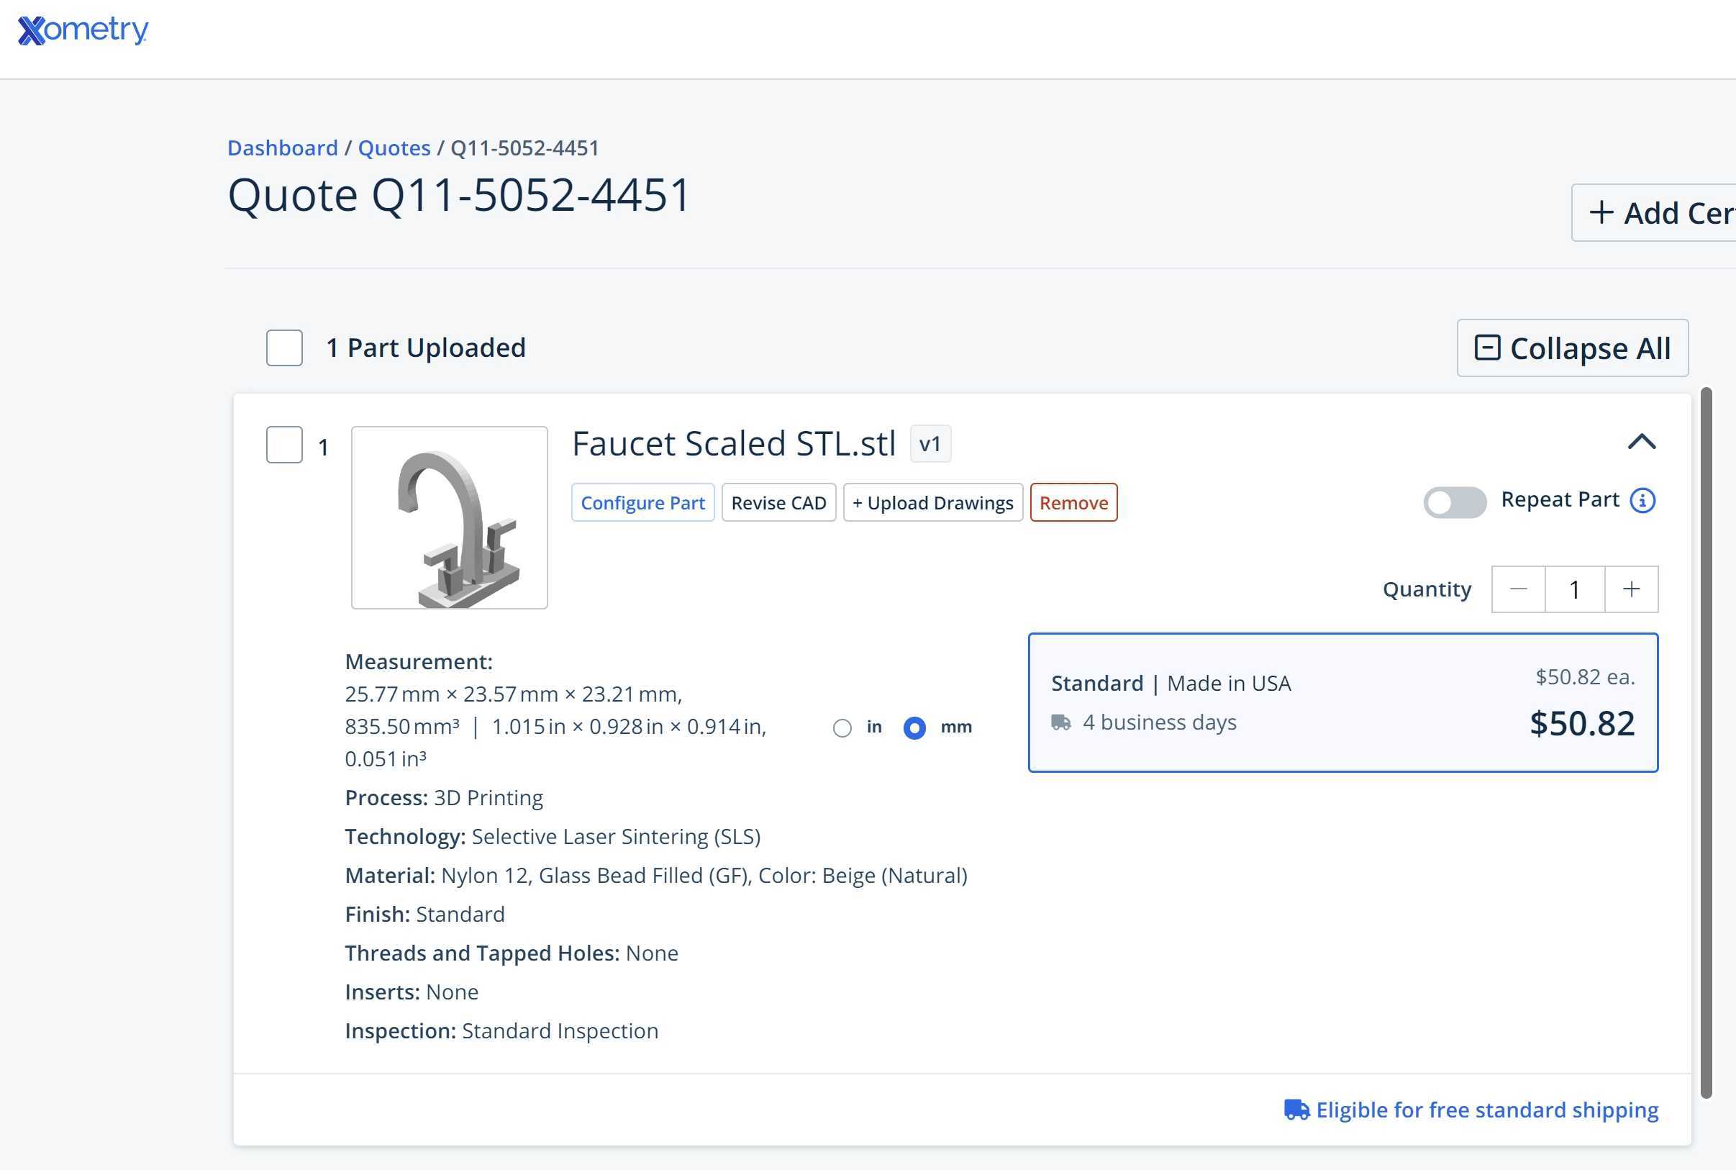The width and height of the screenshot is (1736, 1170).
Task: Click Upload Drawings button
Action: (x=933, y=502)
